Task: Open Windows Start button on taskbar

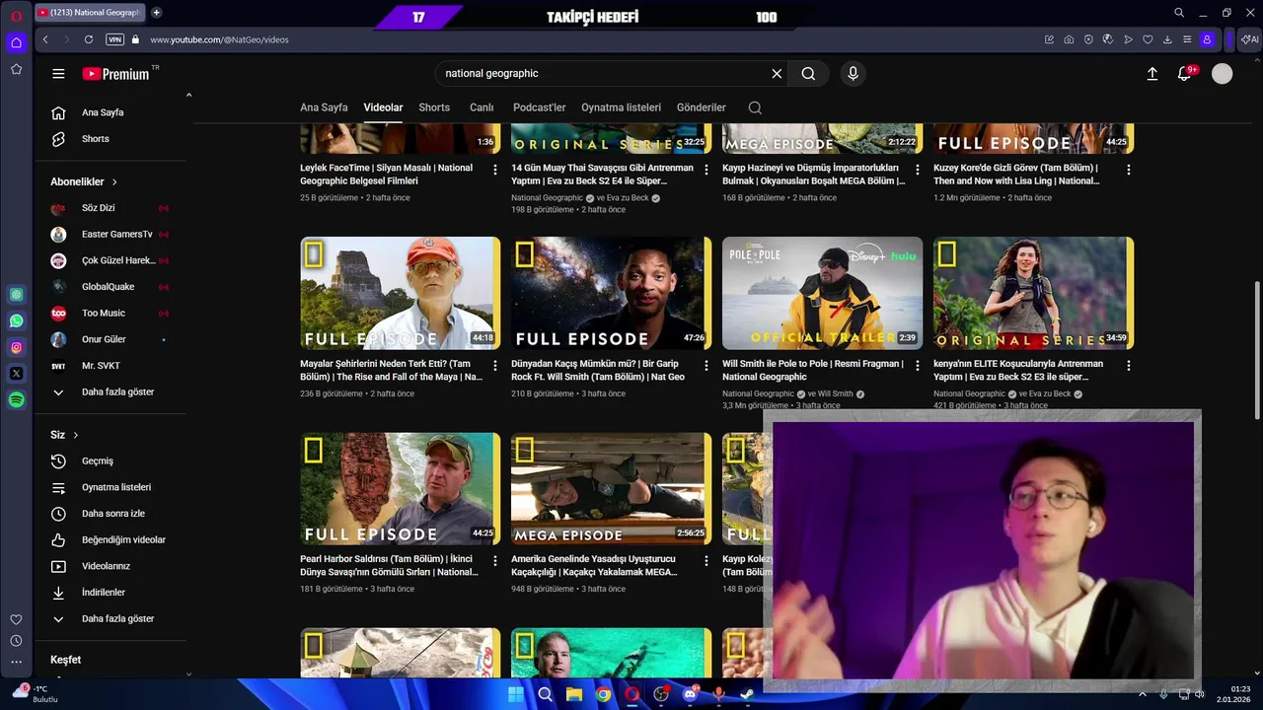Action: (x=515, y=694)
